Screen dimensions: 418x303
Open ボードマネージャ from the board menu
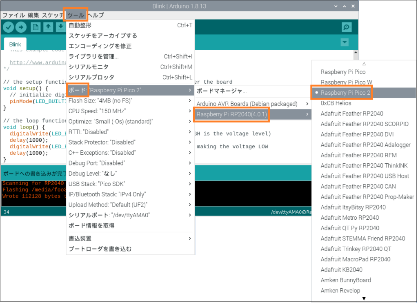220,90
